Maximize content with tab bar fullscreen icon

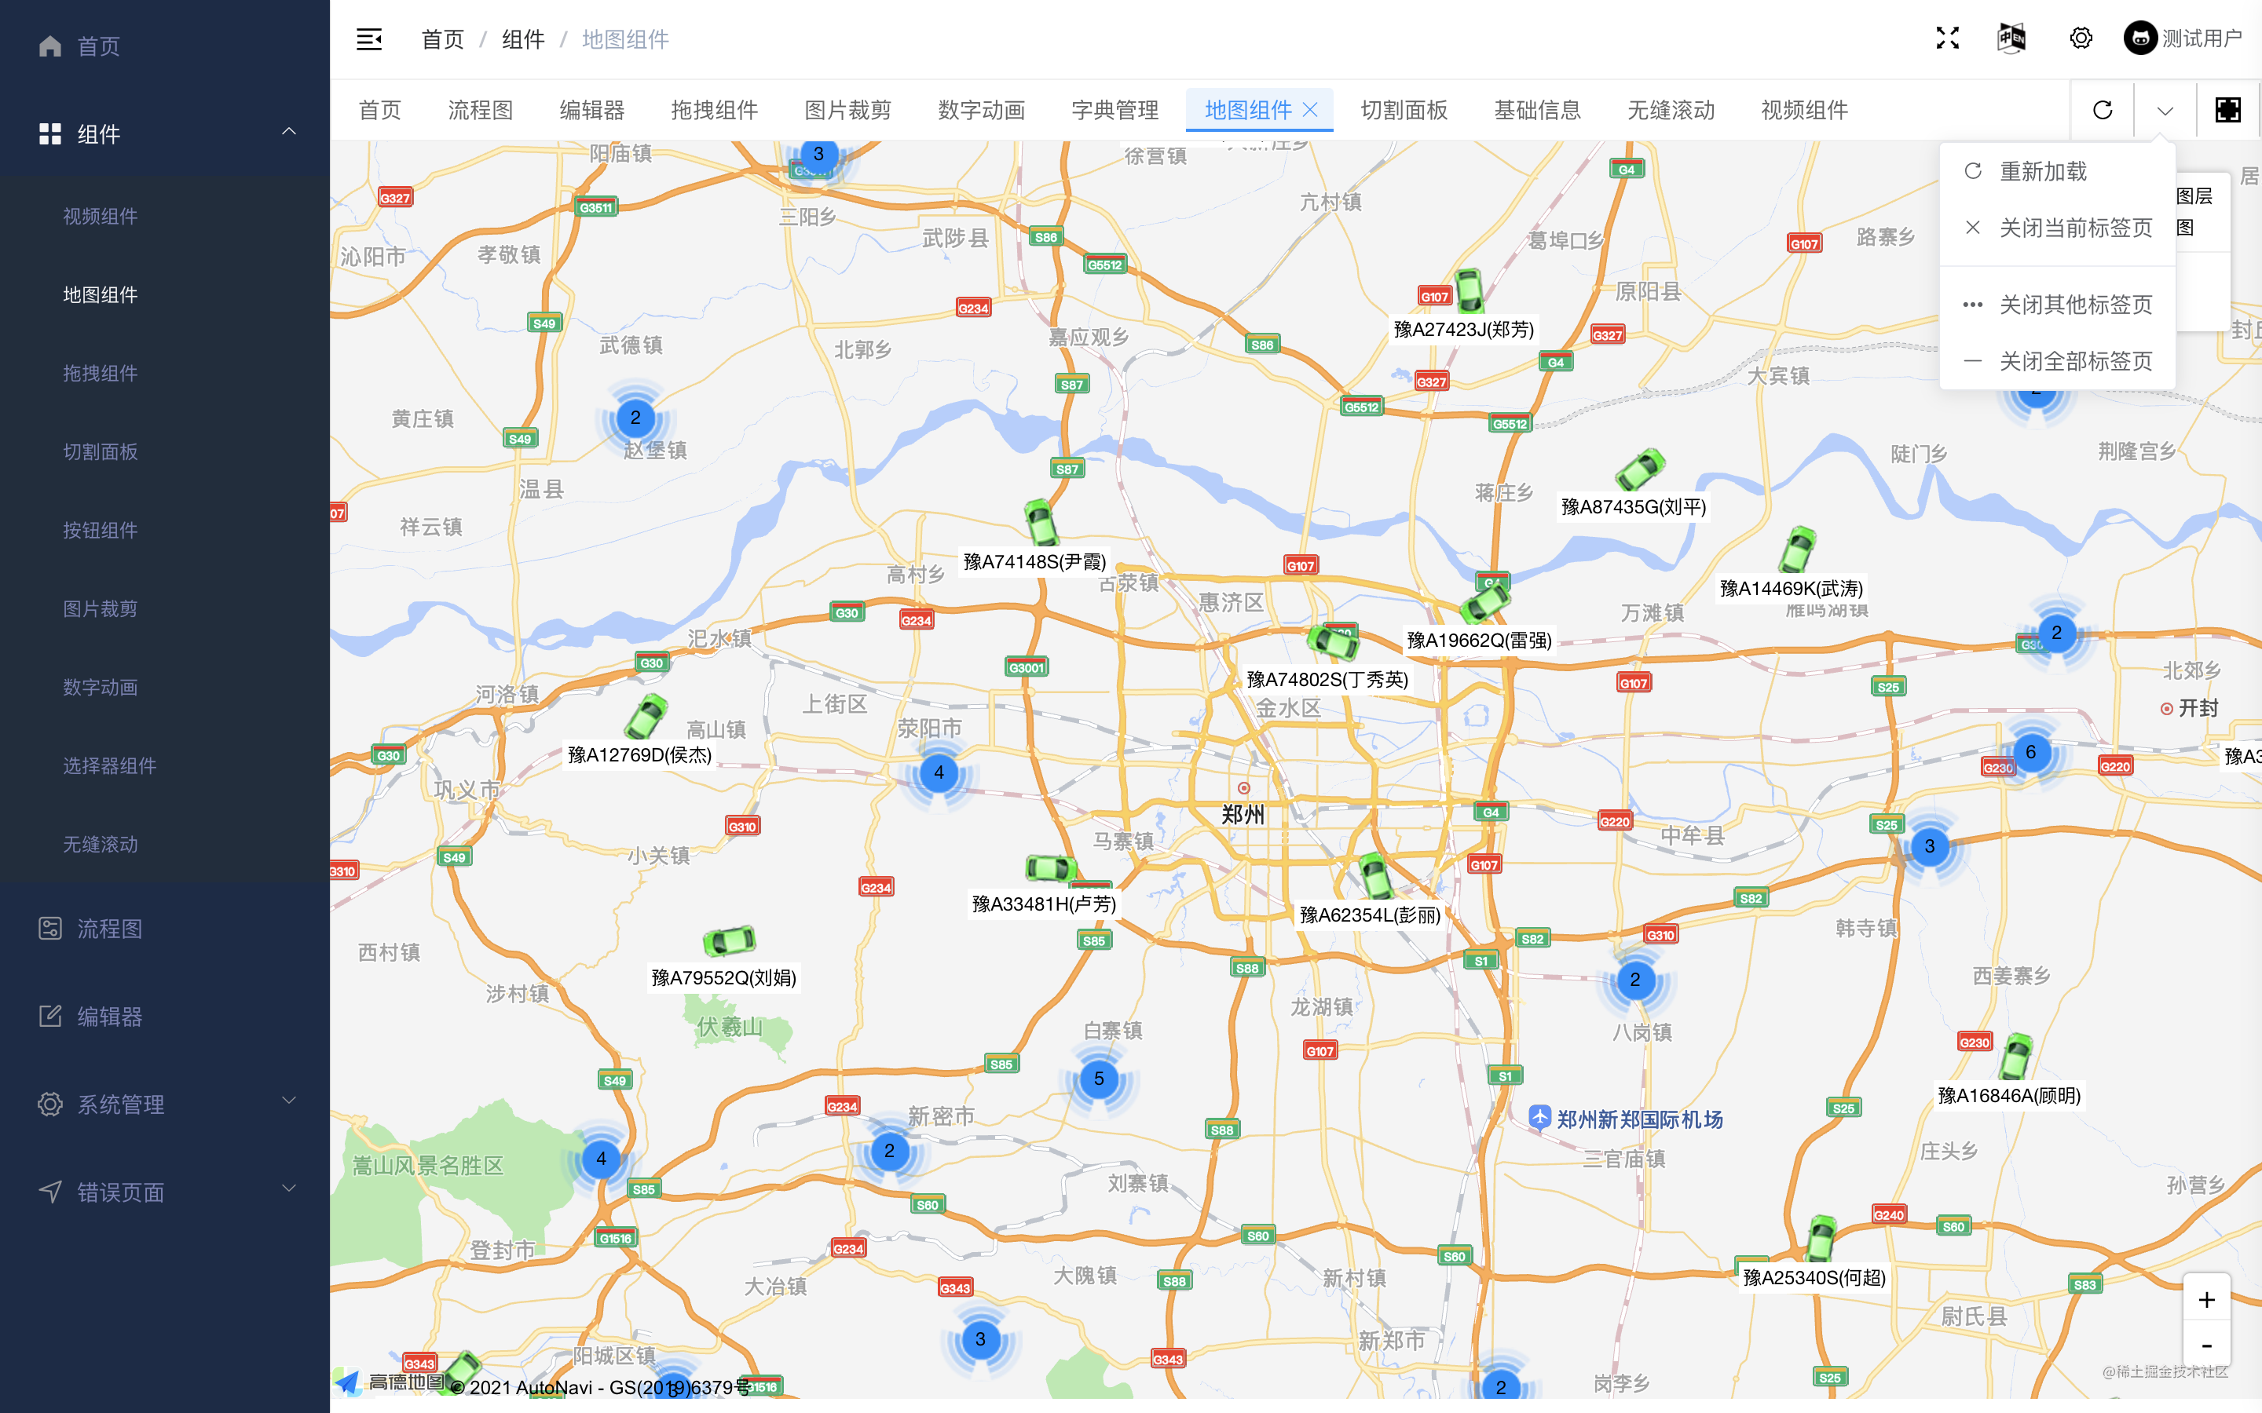point(2227,110)
